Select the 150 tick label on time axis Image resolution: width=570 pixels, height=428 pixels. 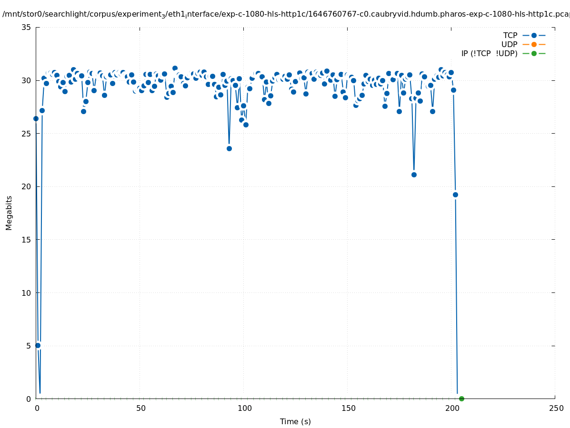tap(348, 408)
